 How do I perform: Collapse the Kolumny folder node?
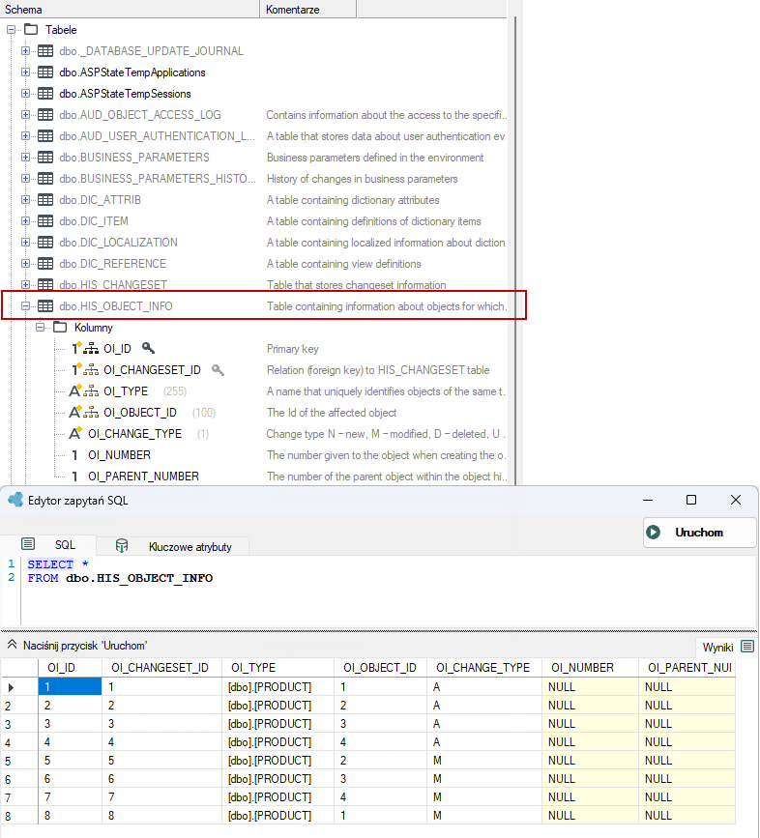click(40, 327)
